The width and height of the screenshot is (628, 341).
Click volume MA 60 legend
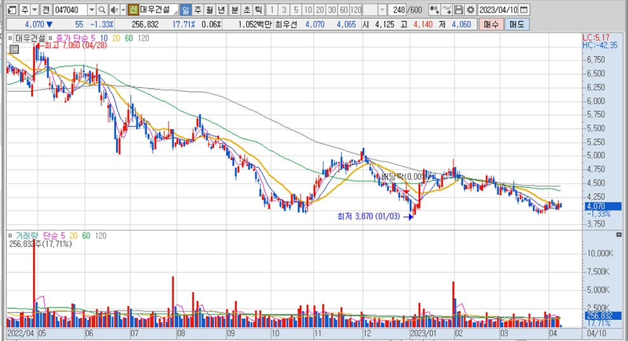pos(86,236)
